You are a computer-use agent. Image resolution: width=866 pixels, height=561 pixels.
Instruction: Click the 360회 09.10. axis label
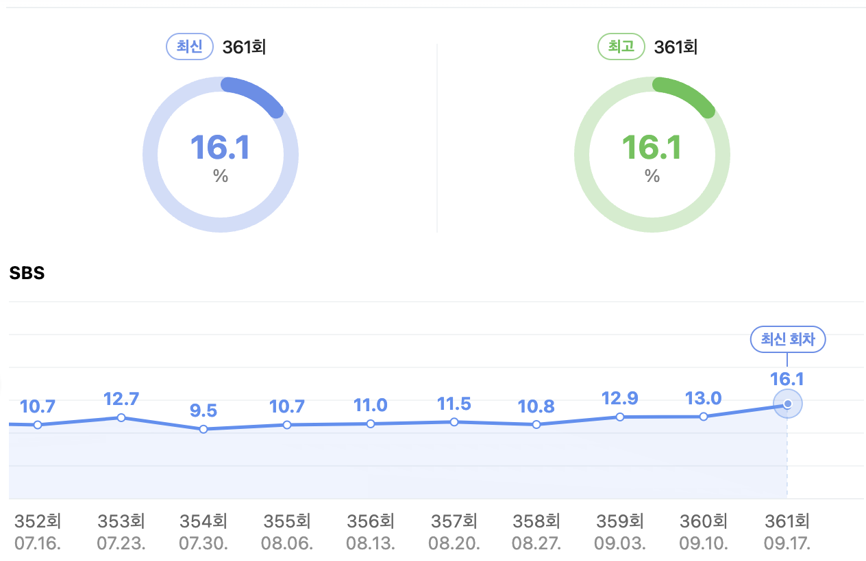704,532
